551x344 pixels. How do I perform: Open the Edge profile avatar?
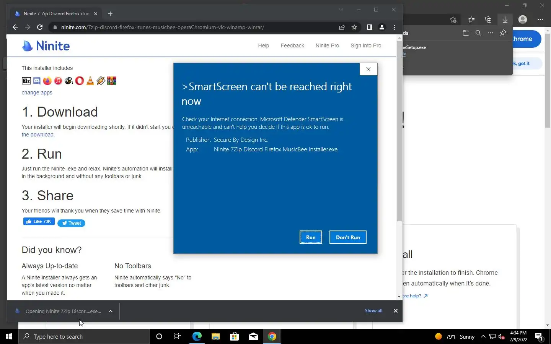pos(523,19)
